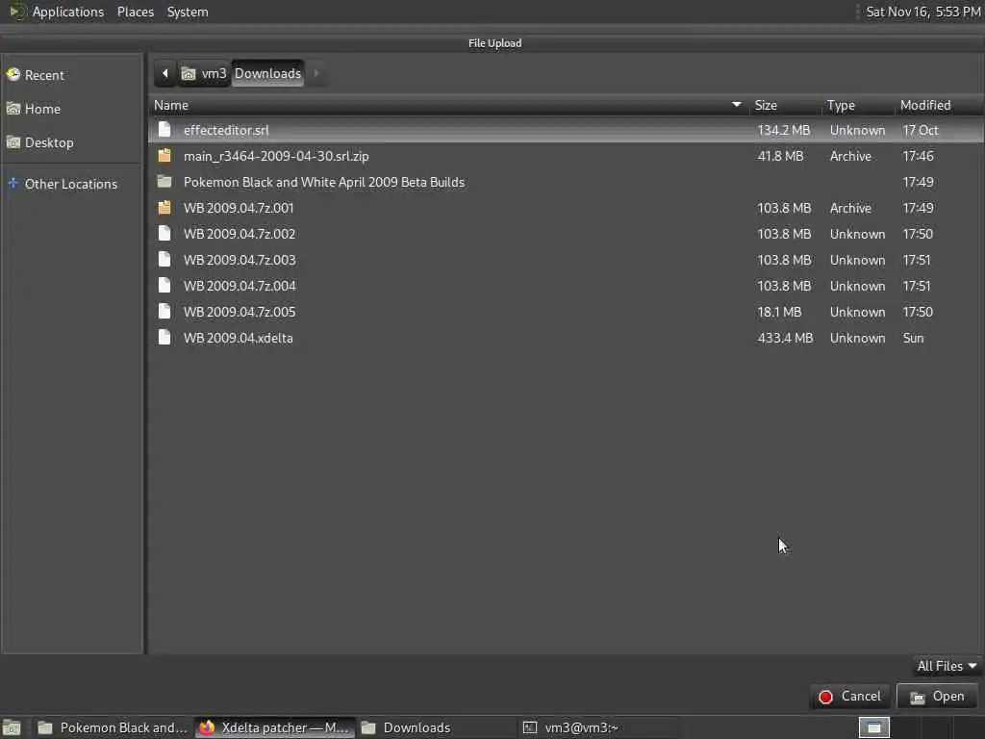Click the 18.1 MB size value
The width and height of the screenshot is (985, 739).
click(x=779, y=312)
